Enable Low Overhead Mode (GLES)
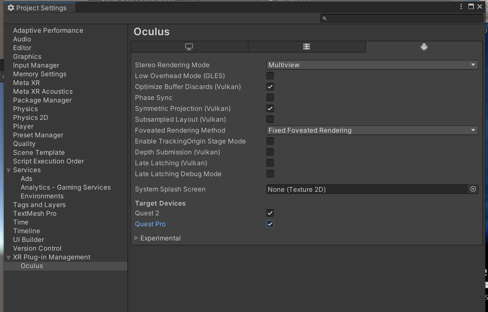 point(270,76)
